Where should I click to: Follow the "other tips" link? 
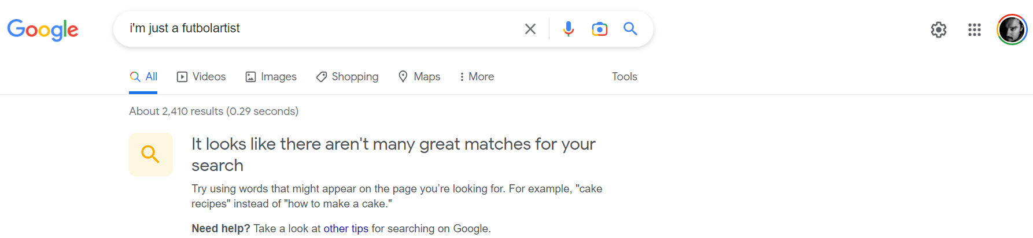346,229
